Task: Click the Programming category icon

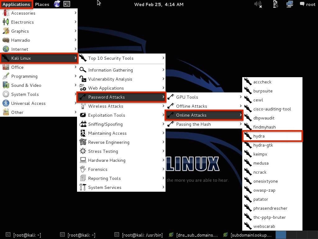Action: (x=6, y=76)
